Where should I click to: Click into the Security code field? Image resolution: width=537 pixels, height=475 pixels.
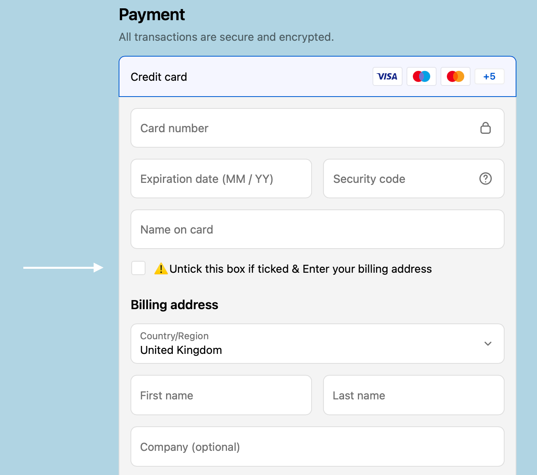tap(399, 179)
